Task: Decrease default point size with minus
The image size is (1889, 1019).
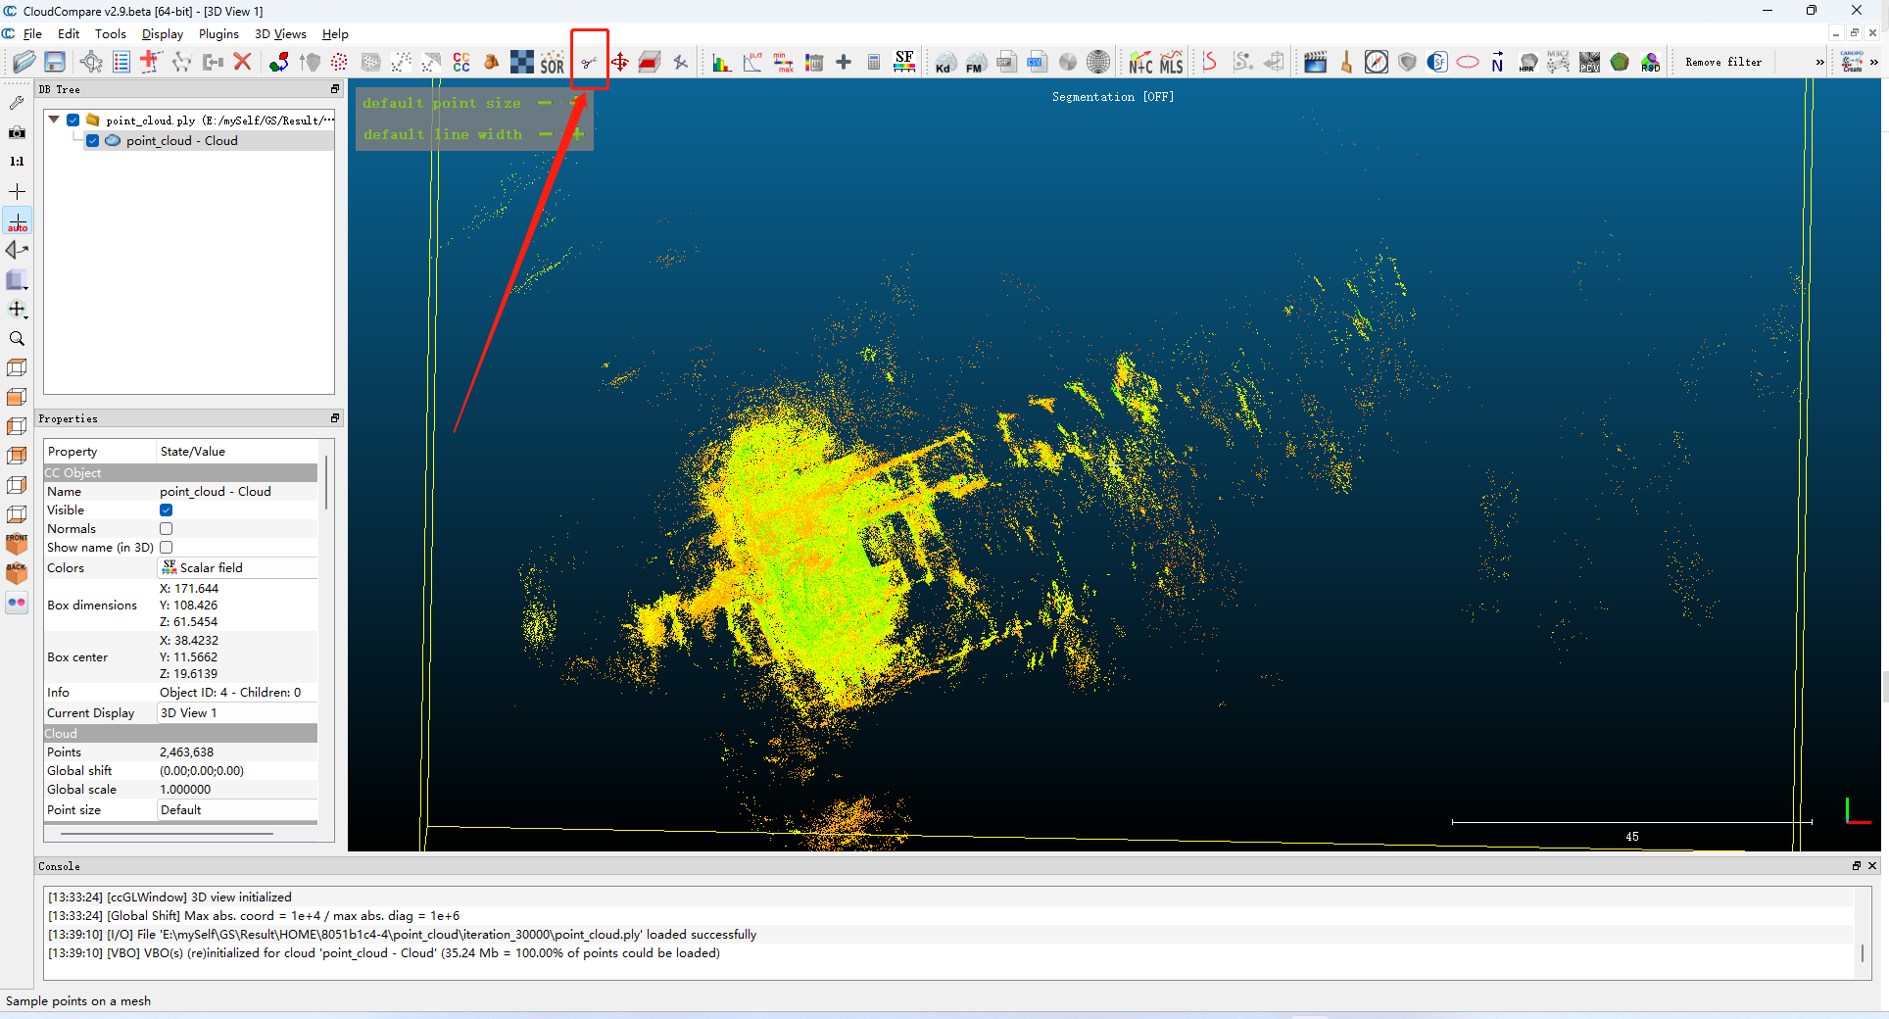Action: [545, 103]
